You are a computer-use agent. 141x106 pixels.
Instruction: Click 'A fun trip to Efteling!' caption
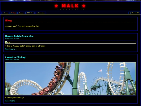tap(14, 98)
